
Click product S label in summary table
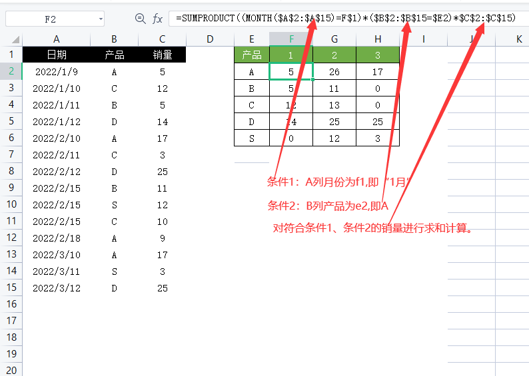tap(252, 138)
